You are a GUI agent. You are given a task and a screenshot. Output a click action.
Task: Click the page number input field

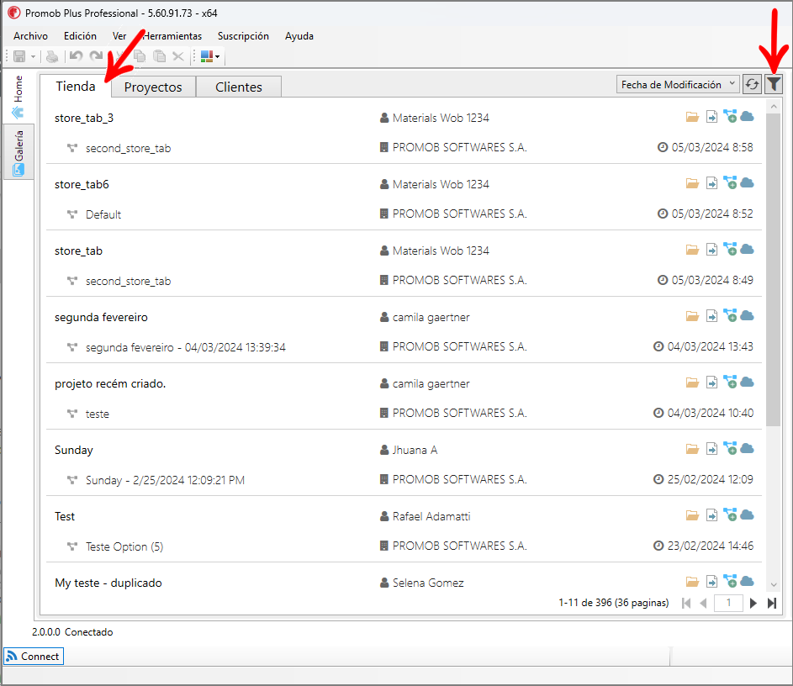point(728,603)
